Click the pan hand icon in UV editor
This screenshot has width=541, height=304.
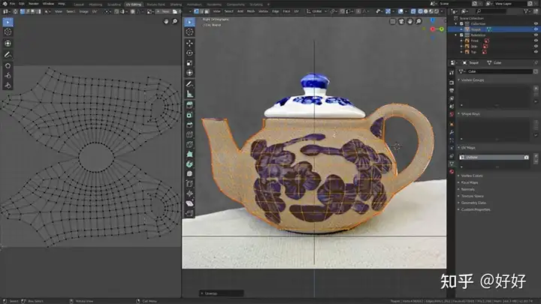[166, 21]
